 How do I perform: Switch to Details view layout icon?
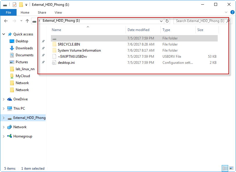(x=225, y=168)
